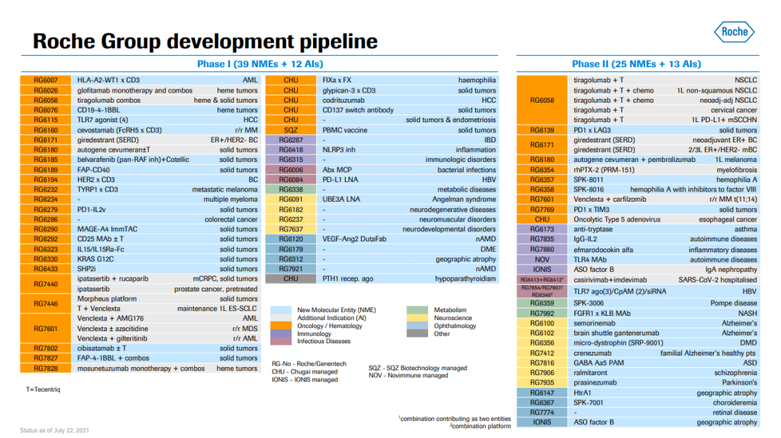Viewport: 781px width, 438px height.
Task: Click 'brain shuttle gantenerumab' entry
Action: pos(616,333)
